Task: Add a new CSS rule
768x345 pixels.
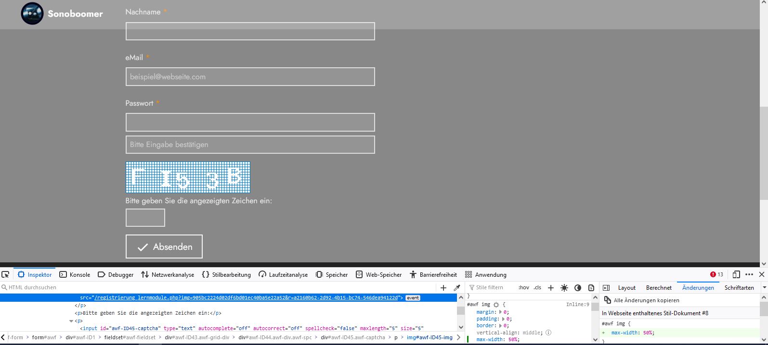Action: 551,288
